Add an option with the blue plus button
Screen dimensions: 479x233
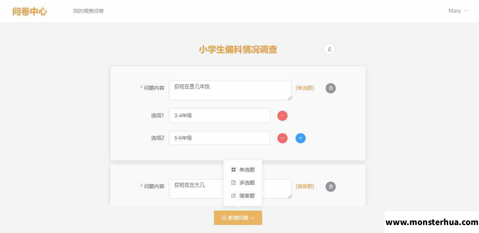tap(301, 138)
